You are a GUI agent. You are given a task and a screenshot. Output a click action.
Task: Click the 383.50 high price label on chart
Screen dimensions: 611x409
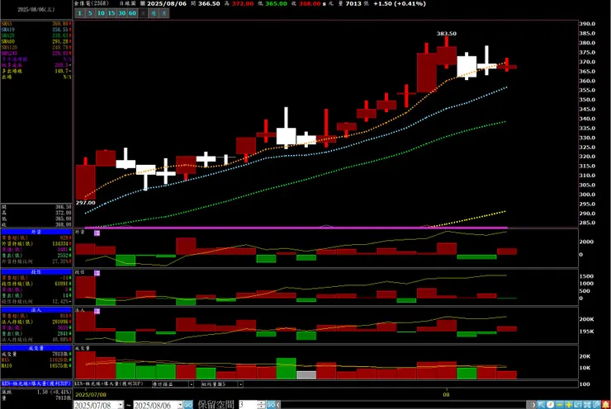pos(446,34)
